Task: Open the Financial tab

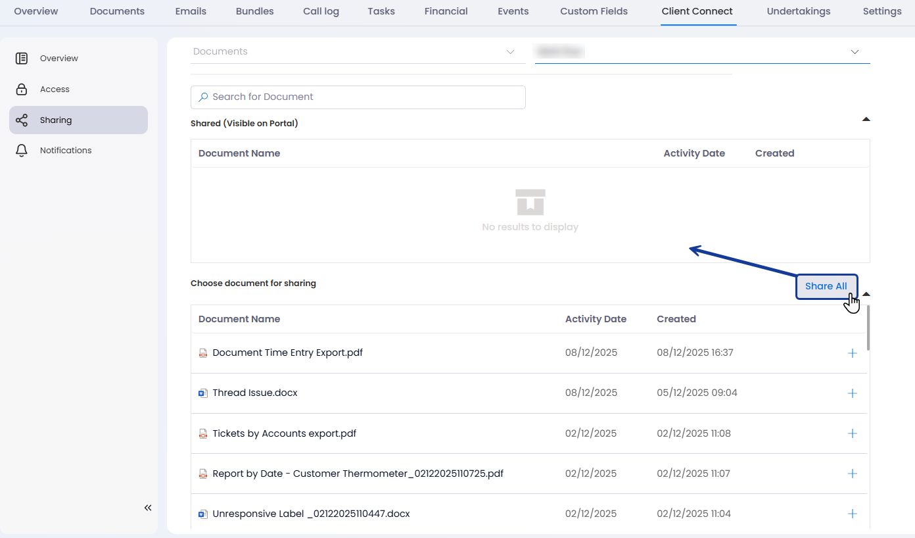Action: [x=446, y=11]
